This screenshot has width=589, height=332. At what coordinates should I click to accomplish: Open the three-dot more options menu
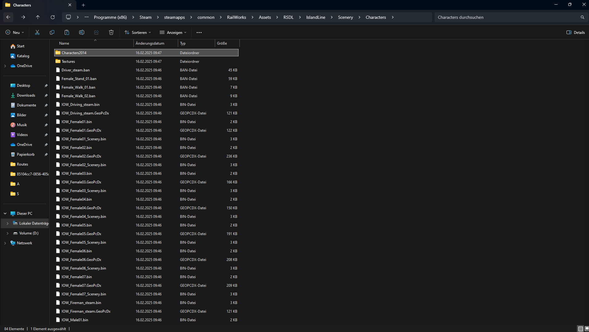coord(199,32)
